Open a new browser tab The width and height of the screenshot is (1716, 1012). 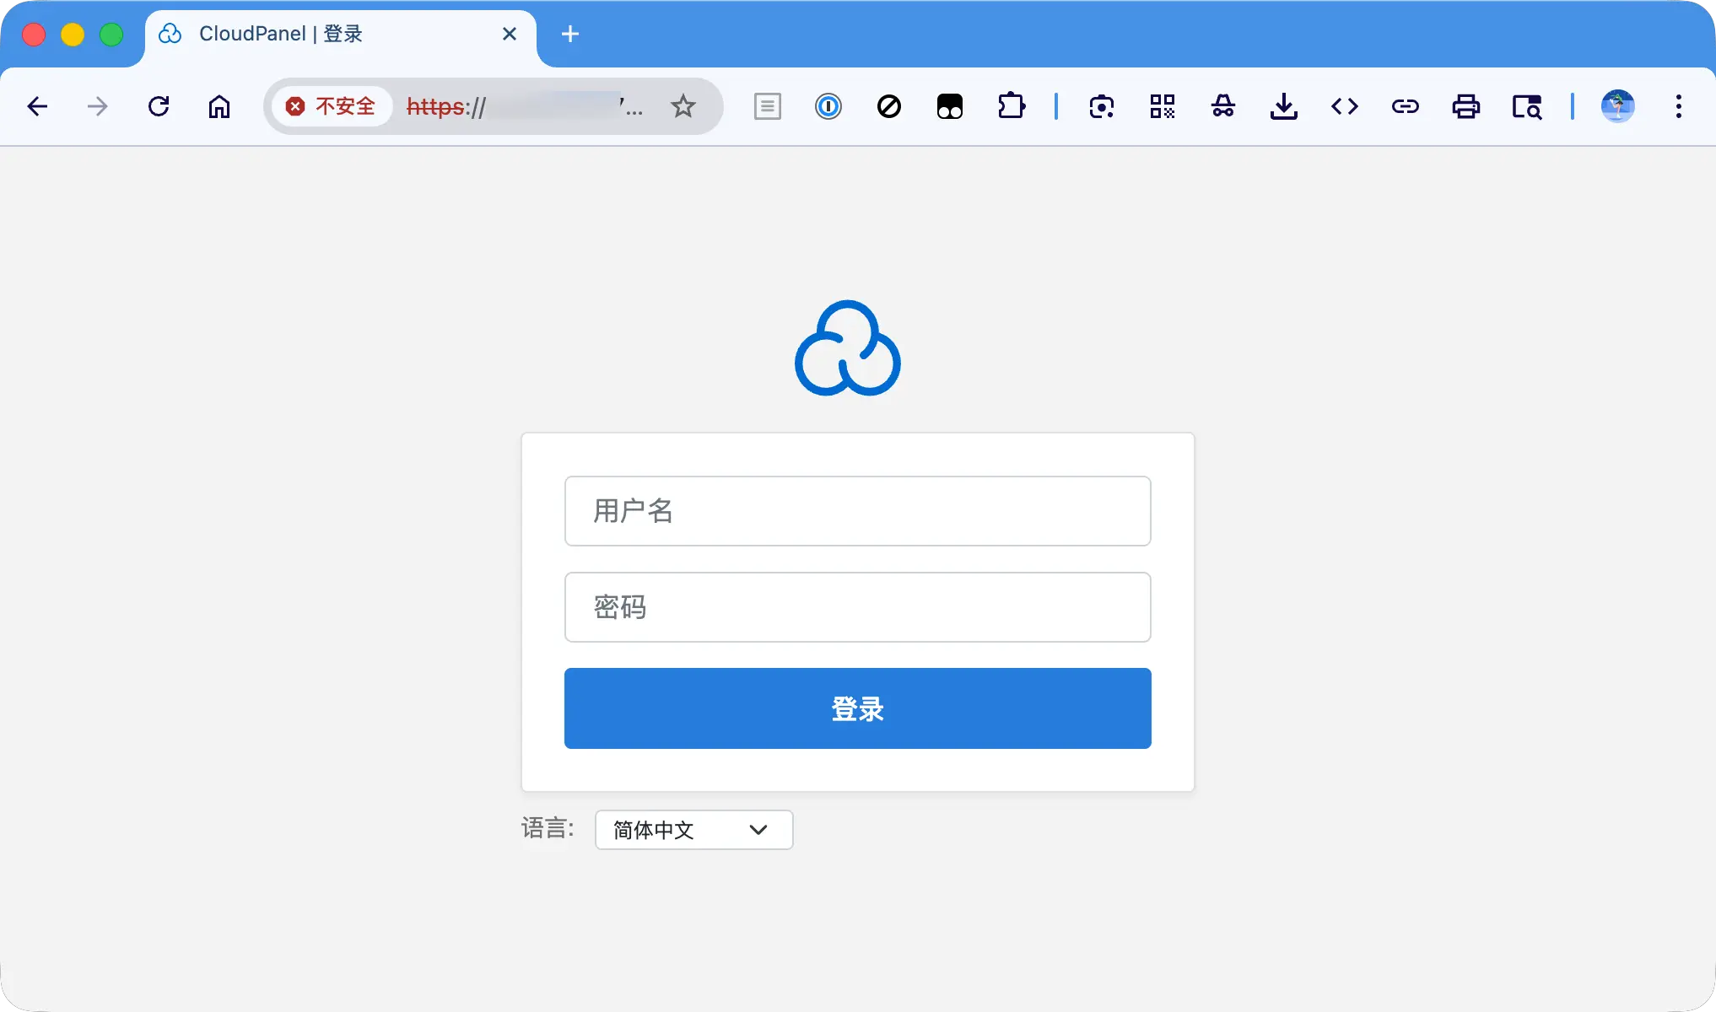point(570,35)
